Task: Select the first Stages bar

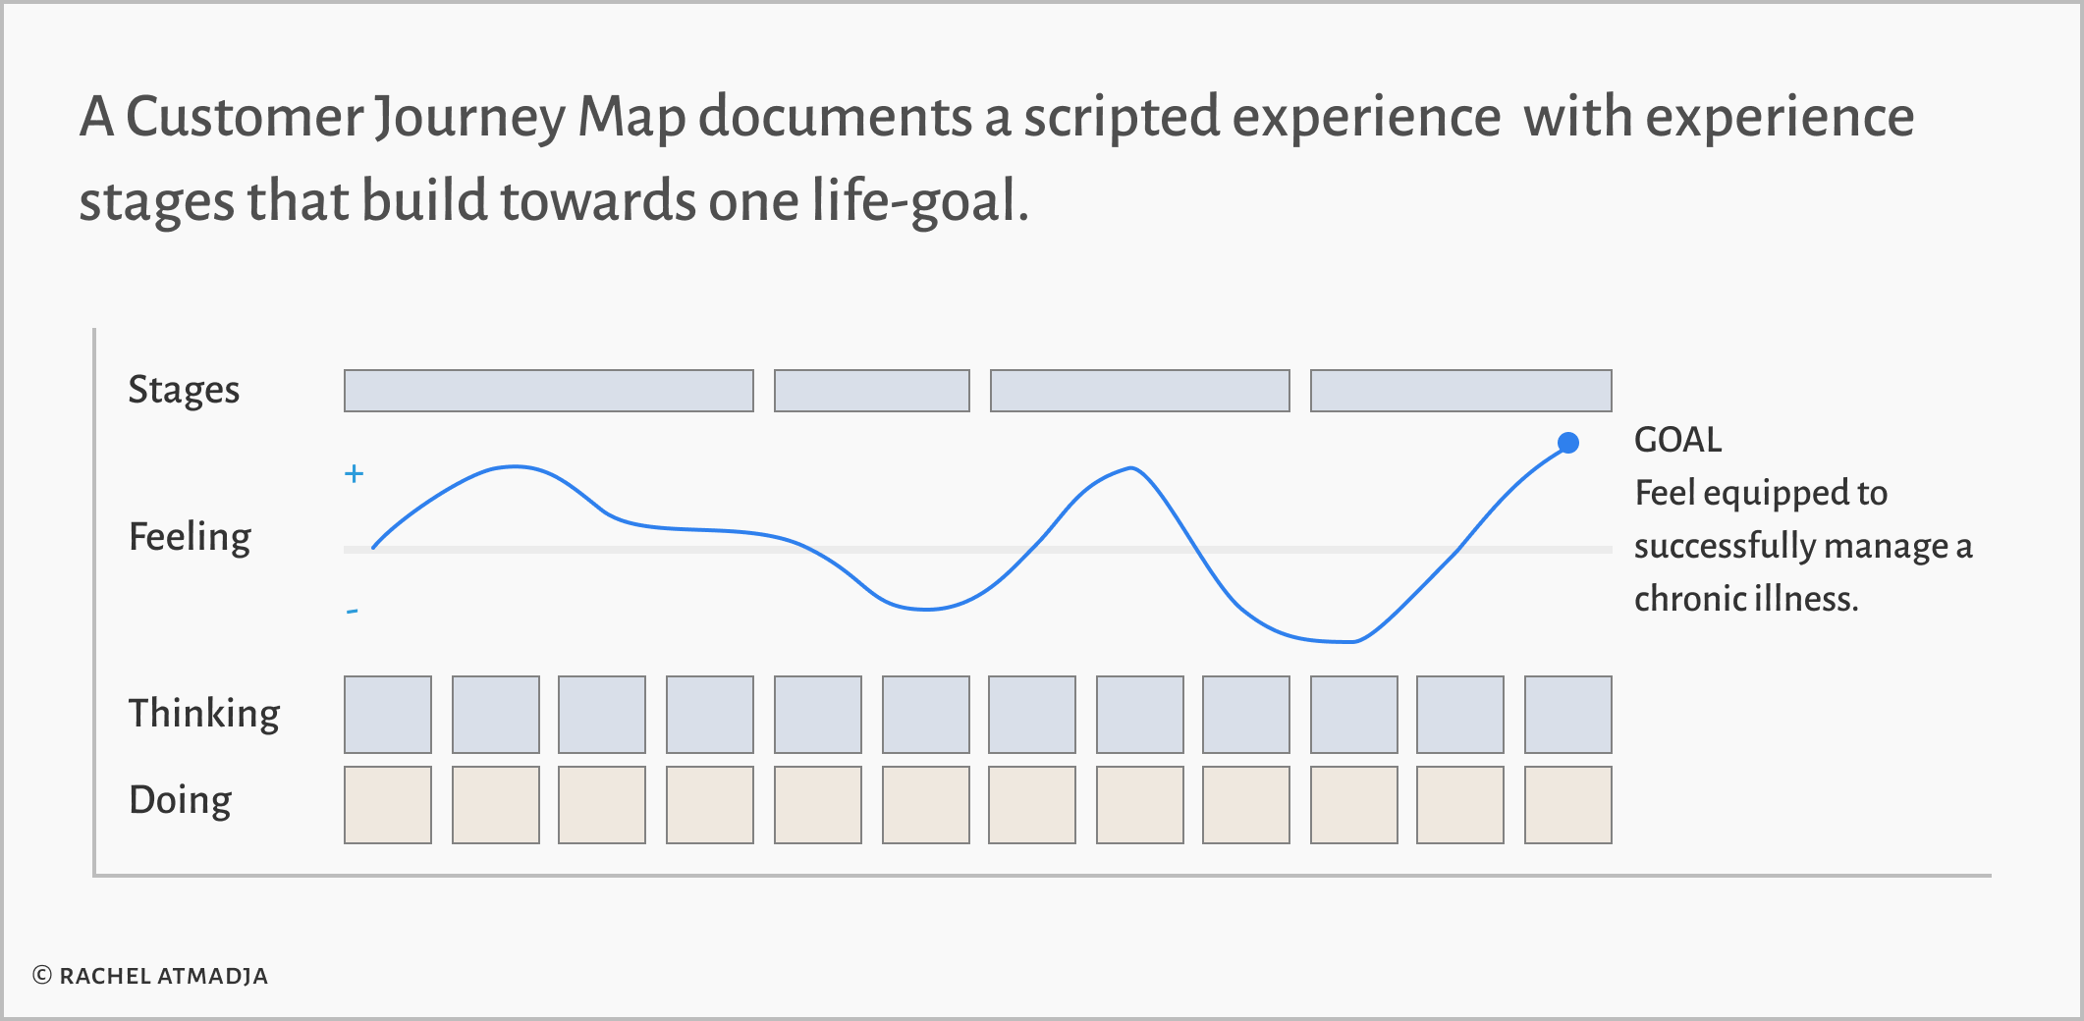Action: click(x=549, y=391)
